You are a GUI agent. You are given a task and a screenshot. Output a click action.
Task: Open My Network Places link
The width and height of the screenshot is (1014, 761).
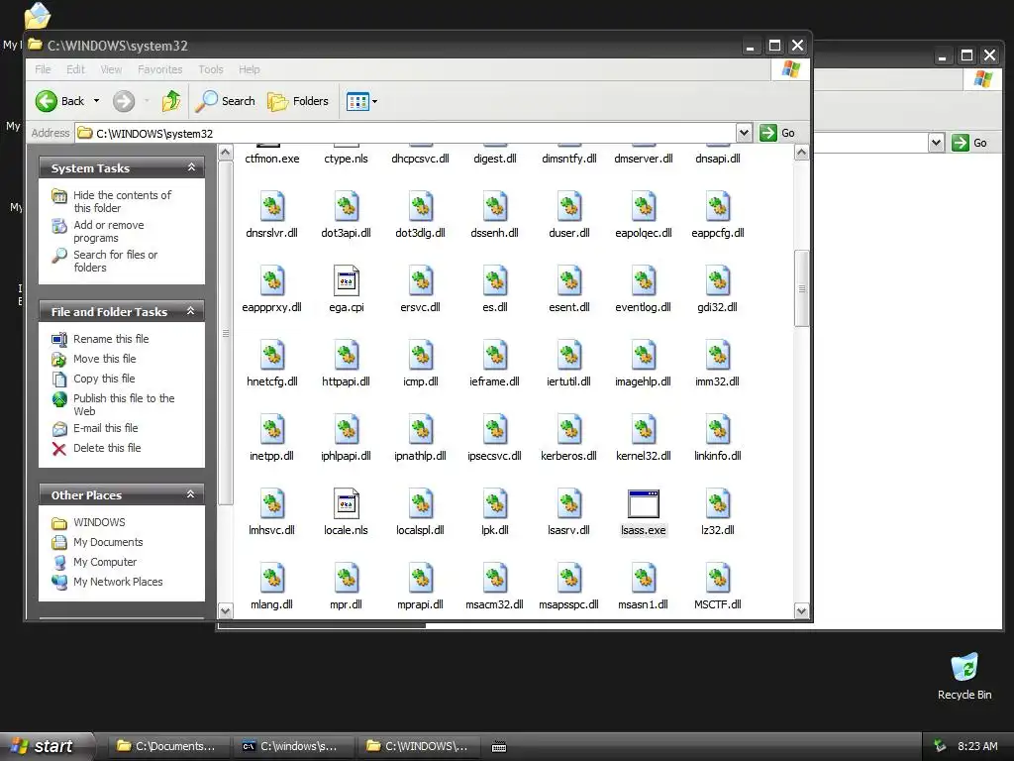[118, 582]
